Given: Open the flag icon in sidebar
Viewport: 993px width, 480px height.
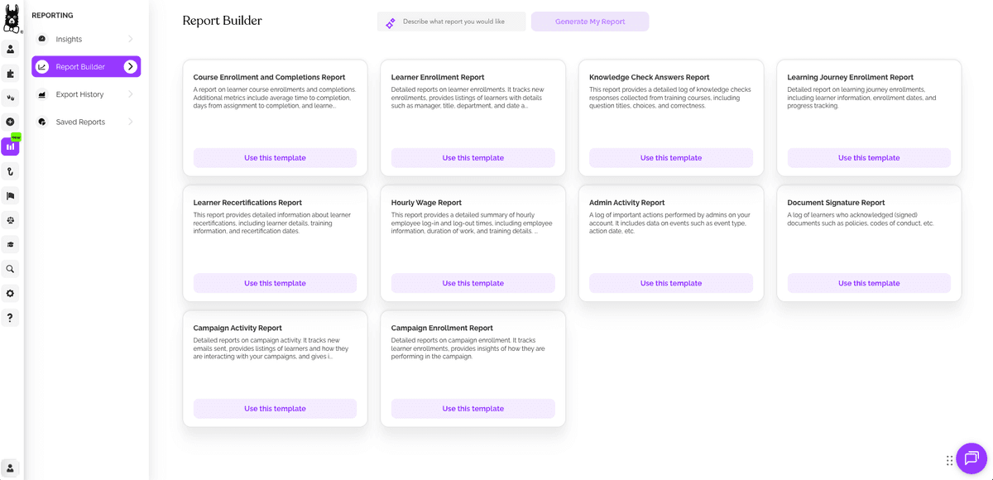Looking at the screenshot, I should [10, 196].
